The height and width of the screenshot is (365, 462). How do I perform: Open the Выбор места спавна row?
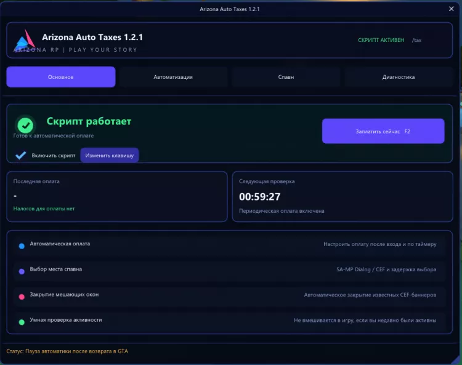[230, 269]
